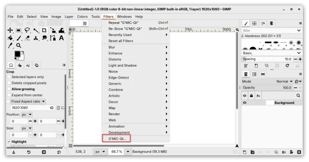Save tool preset at panel bottom
Image resolution: width=309 pixels, height=162 pixels.
click(x=14, y=152)
